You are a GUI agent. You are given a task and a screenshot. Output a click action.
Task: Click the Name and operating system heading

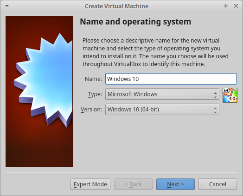[x=135, y=22]
